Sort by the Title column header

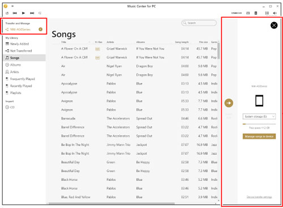coord(63,42)
